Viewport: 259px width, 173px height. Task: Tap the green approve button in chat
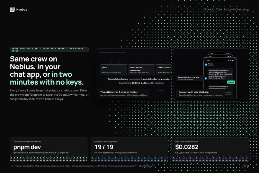pyautogui.click(x=231, y=82)
